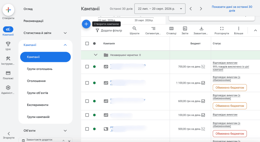Open the Шукати search tool
Image resolution: width=260 pixels, height=142 pixels.
coord(135,31)
